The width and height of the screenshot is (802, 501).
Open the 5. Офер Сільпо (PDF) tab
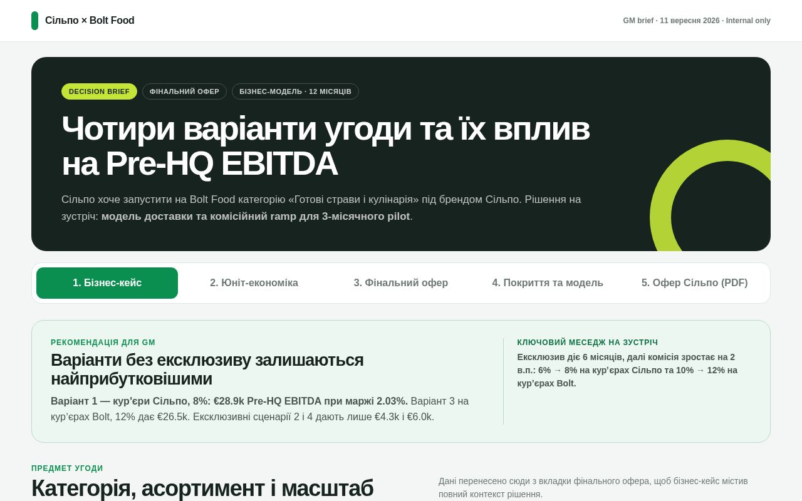[x=694, y=283]
